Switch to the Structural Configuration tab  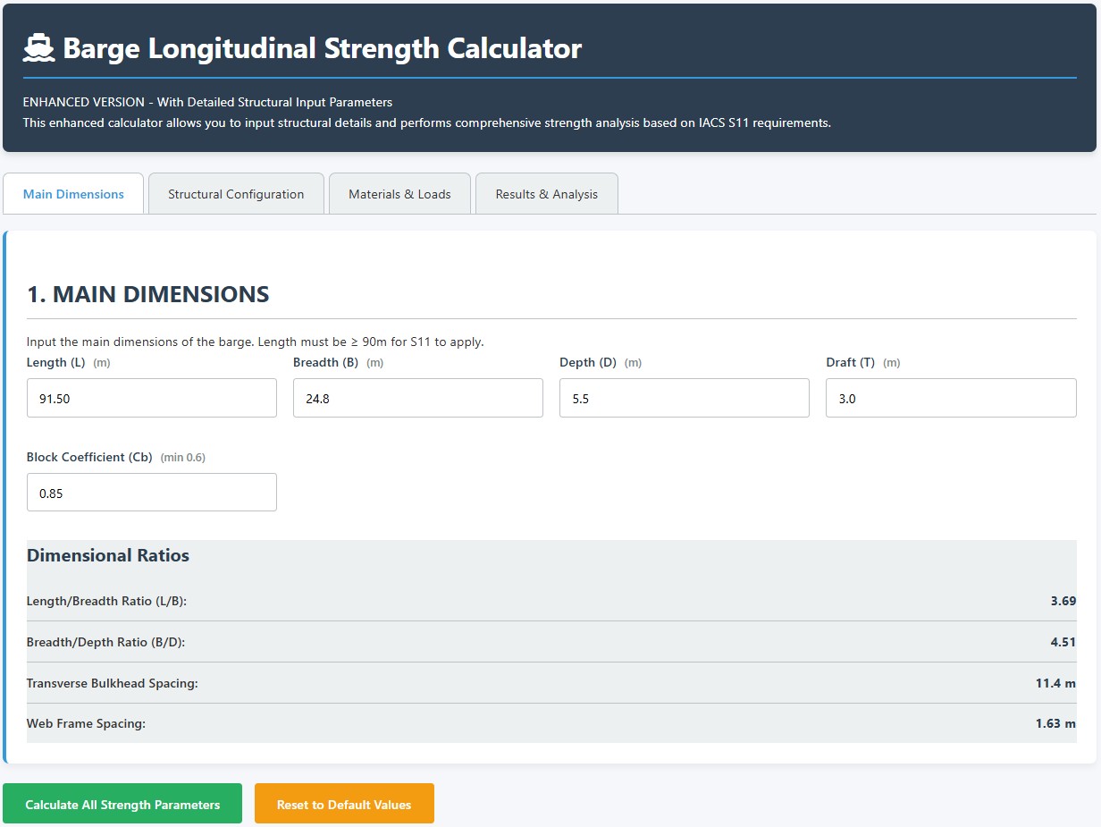[236, 194]
